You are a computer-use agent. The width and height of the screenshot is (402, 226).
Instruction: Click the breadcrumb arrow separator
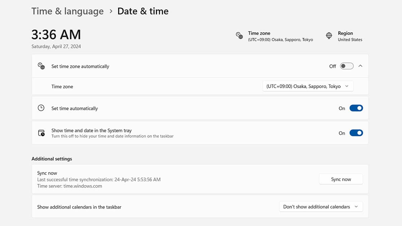click(x=111, y=11)
